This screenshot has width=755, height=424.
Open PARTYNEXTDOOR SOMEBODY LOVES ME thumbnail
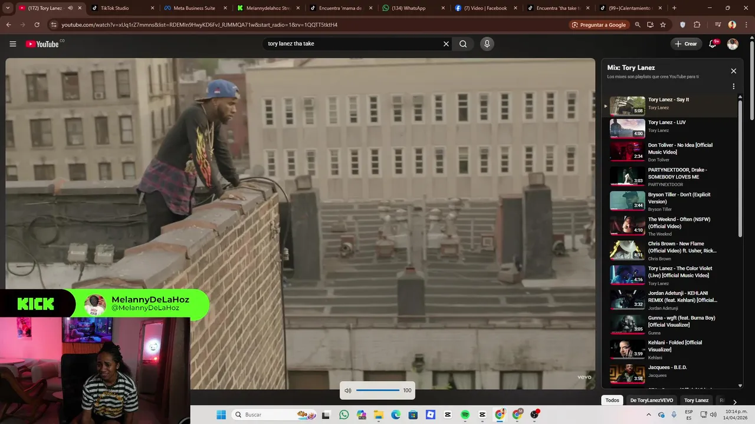[627, 176]
